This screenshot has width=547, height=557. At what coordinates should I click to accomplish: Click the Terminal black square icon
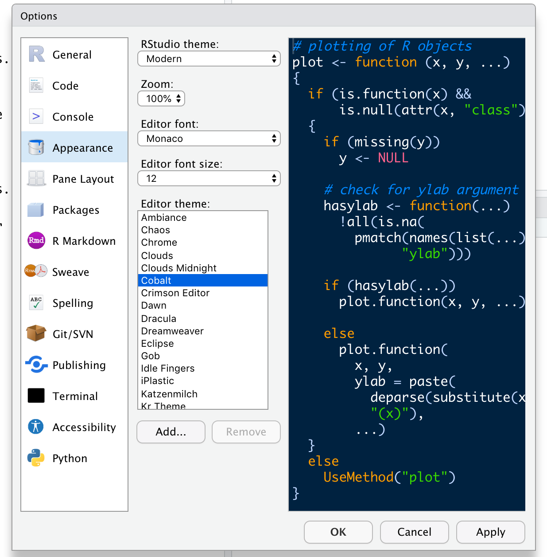pyautogui.click(x=36, y=396)
